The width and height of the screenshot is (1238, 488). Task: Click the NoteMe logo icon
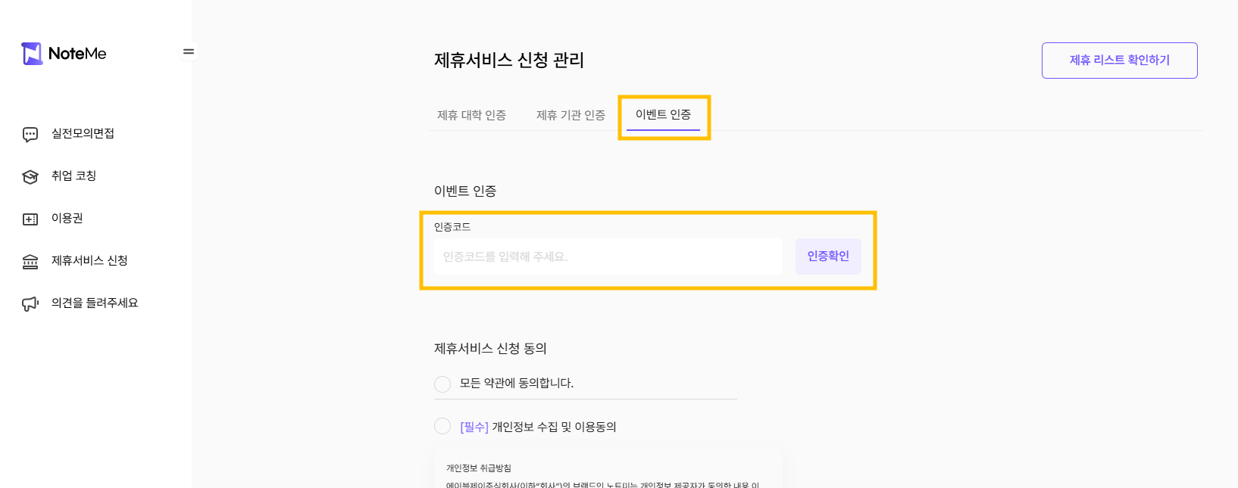[x=32, y=54]
